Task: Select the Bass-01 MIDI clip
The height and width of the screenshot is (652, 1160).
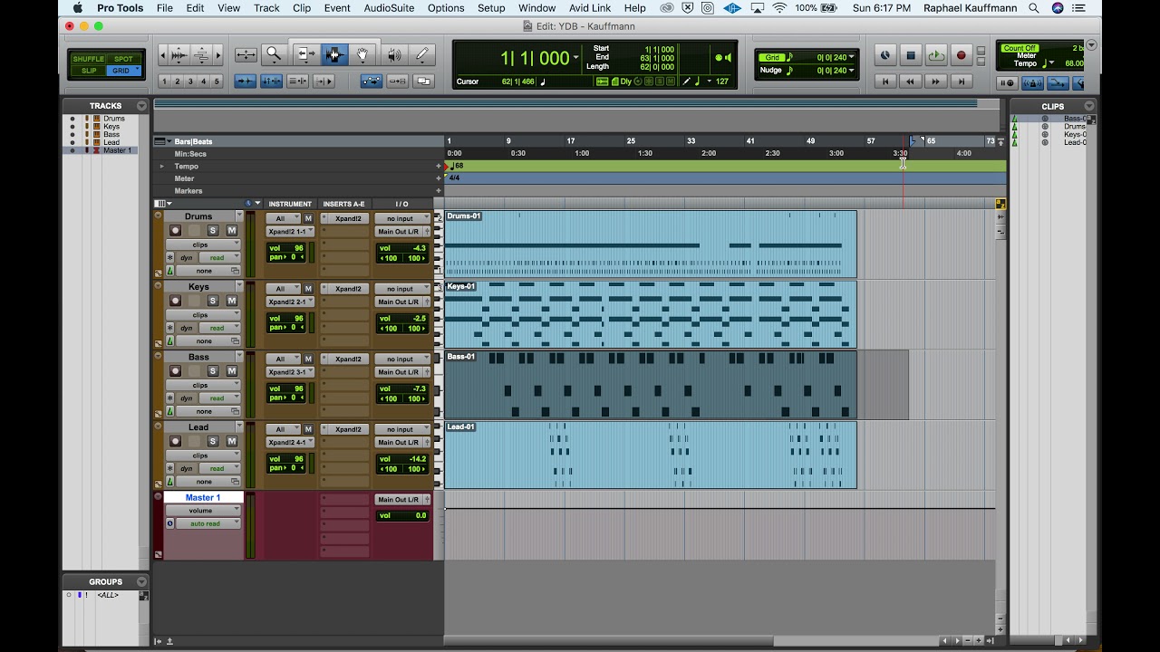Action: pos(650,385)
